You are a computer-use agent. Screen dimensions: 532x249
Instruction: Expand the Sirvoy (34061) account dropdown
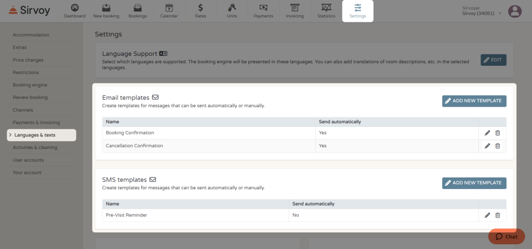pyautogui.click(x=482, y=13)
